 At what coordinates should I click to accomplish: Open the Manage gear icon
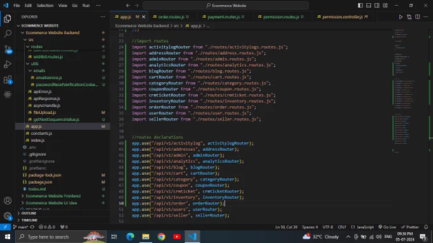(8, 216)
